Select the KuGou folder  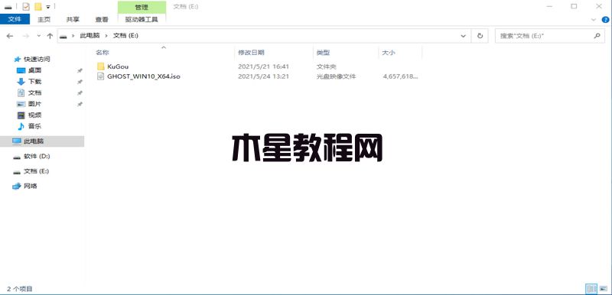[x=118, y=66]
